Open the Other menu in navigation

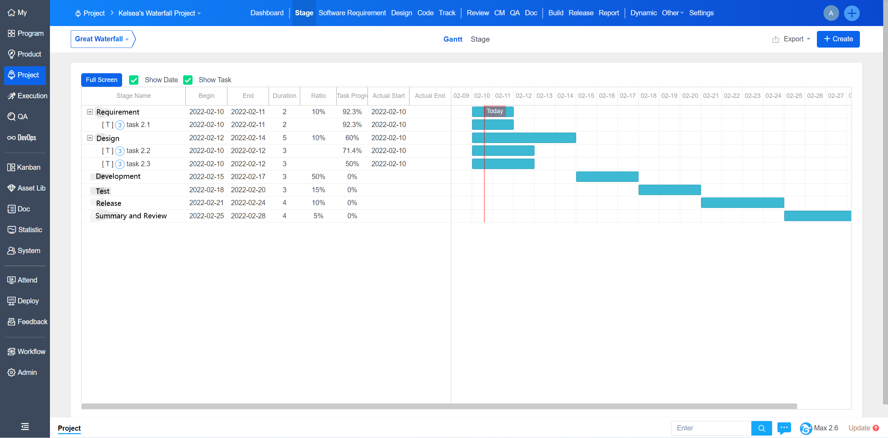coord(672,13)
